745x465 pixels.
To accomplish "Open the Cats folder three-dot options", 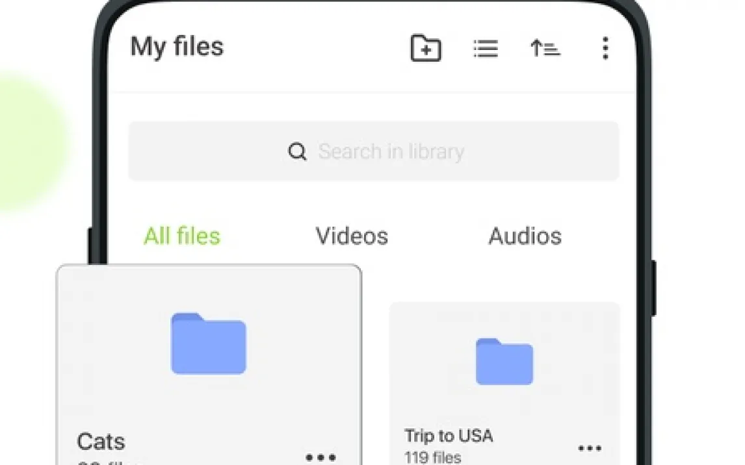I will click(x=320, y=457).
